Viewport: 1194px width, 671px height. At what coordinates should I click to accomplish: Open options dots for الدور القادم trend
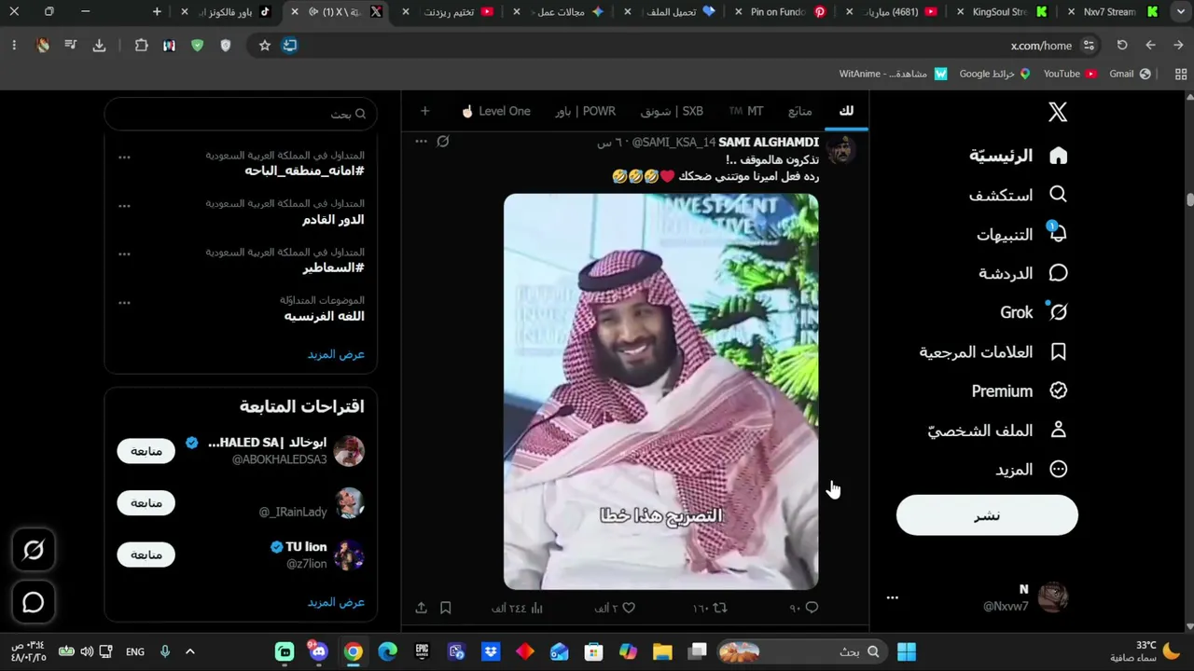click(x=124, y=206)
